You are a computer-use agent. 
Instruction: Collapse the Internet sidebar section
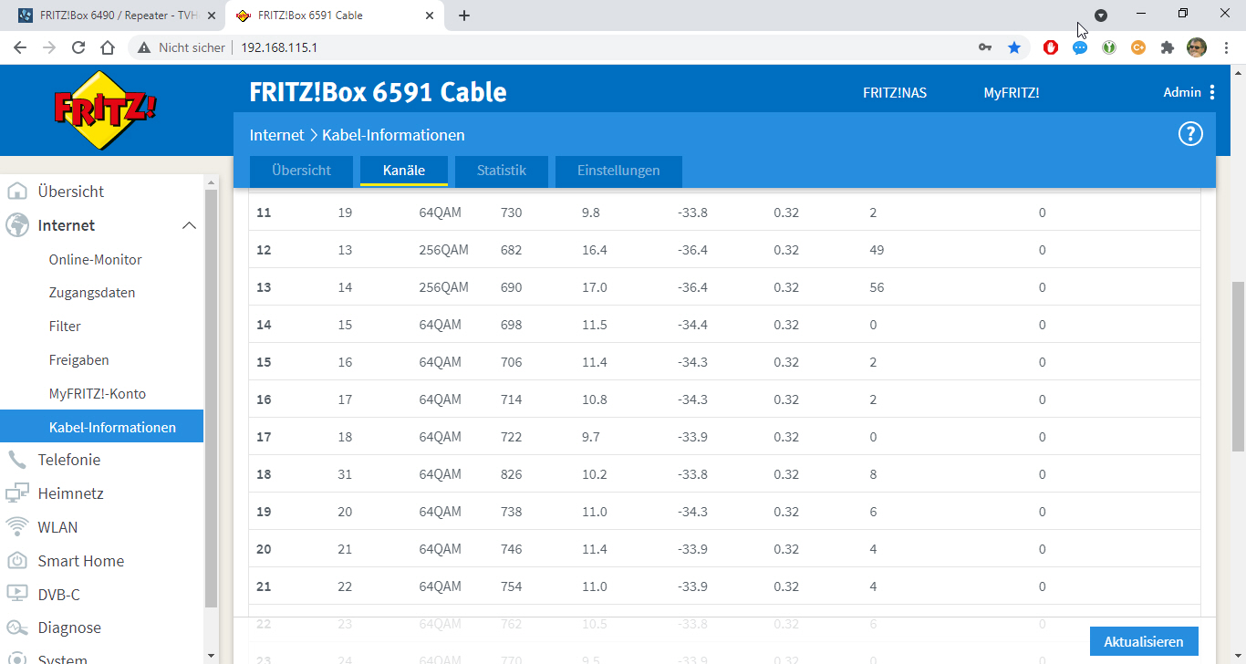click(189, 225)
